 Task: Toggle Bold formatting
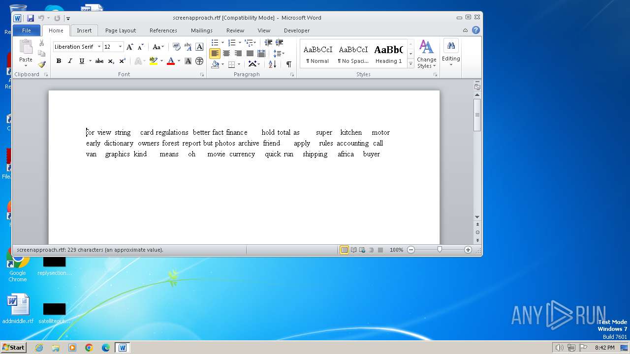point(59,61)
